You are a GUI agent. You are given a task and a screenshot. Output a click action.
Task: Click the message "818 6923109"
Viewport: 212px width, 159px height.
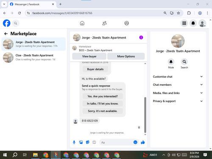click(89, 121)
